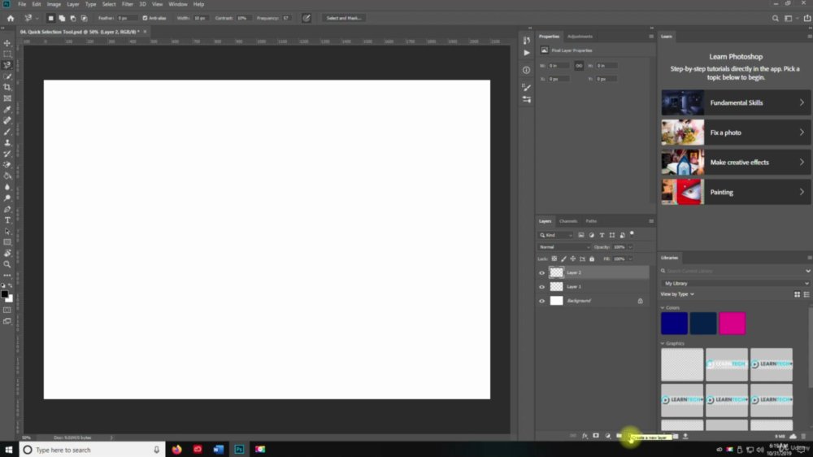Select the Pen tool
813x457 pixels.
(7, 209)
